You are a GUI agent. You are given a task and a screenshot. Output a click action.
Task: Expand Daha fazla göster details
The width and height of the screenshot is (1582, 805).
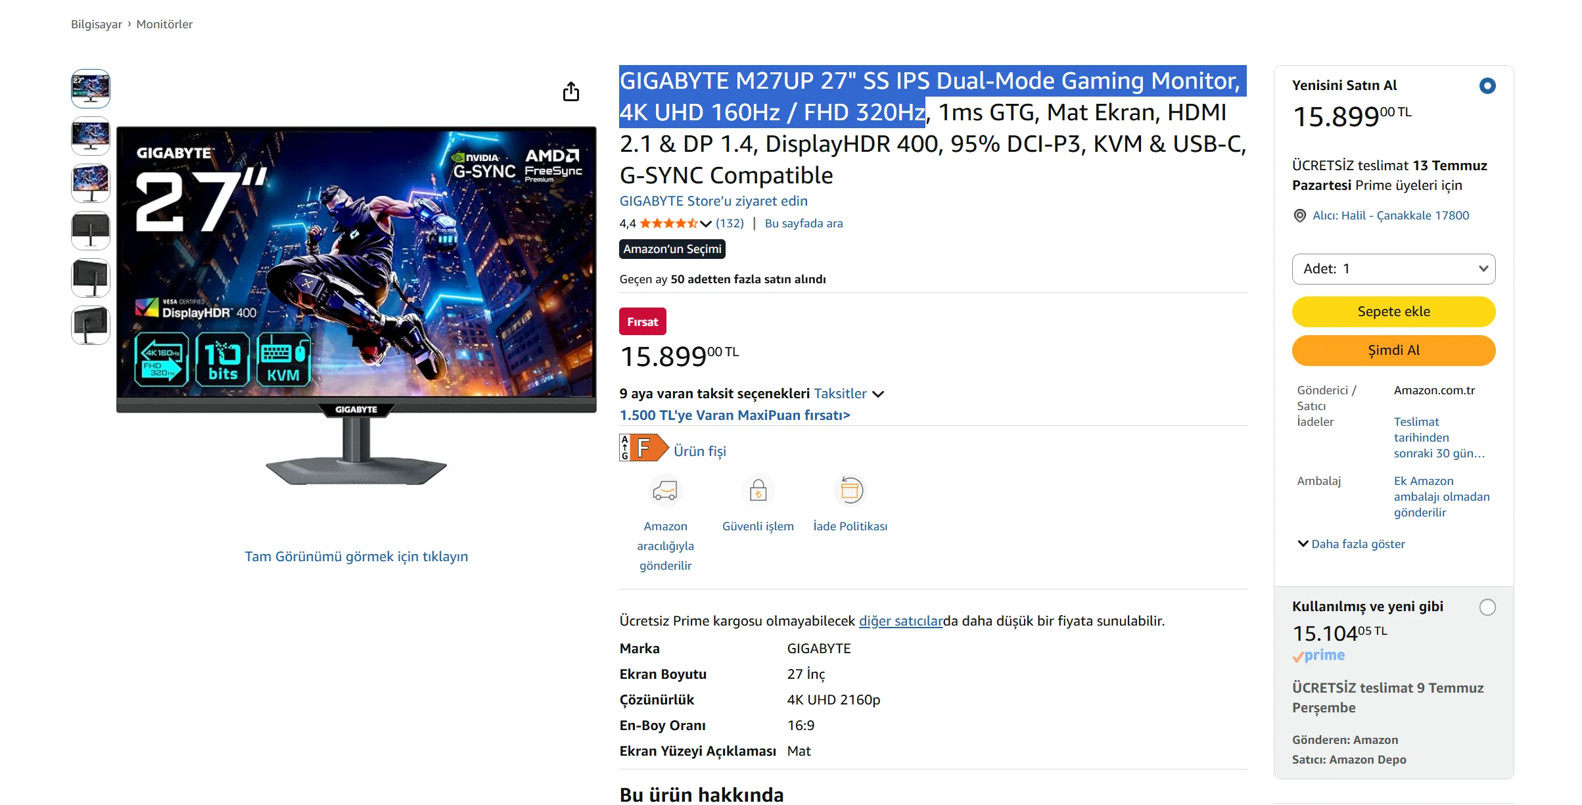click(x=1351, y=544)
